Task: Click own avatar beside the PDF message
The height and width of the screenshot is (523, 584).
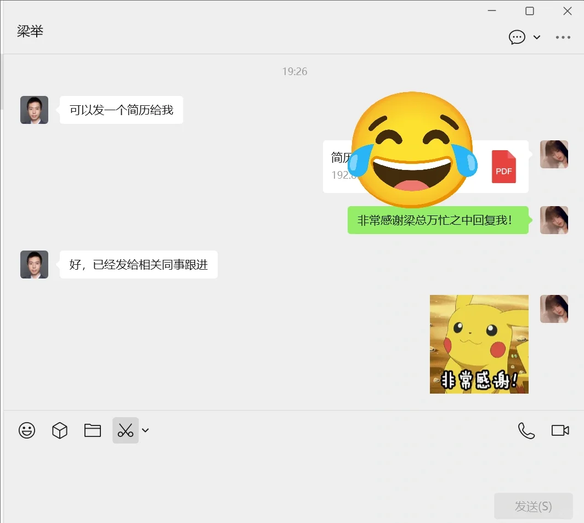Action: click(554, 154)
